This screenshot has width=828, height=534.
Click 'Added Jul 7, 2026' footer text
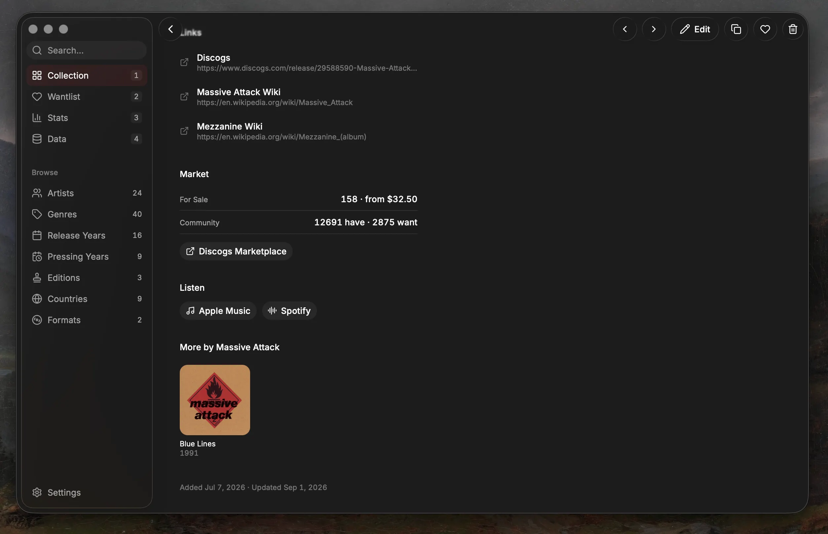[x=212, y=487]
